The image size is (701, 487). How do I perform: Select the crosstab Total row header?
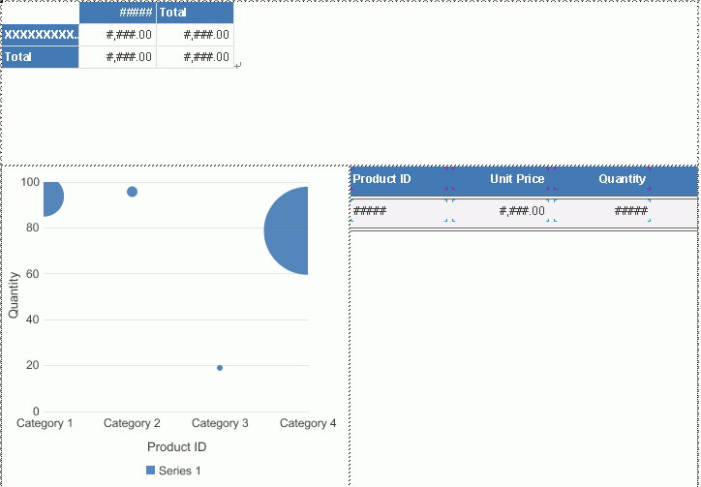pos(40,57)
